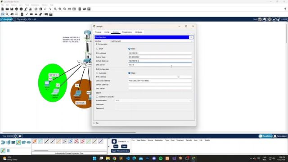Switch to Logical workspace view
Screen dimensions: 288x162
[6, 19]
